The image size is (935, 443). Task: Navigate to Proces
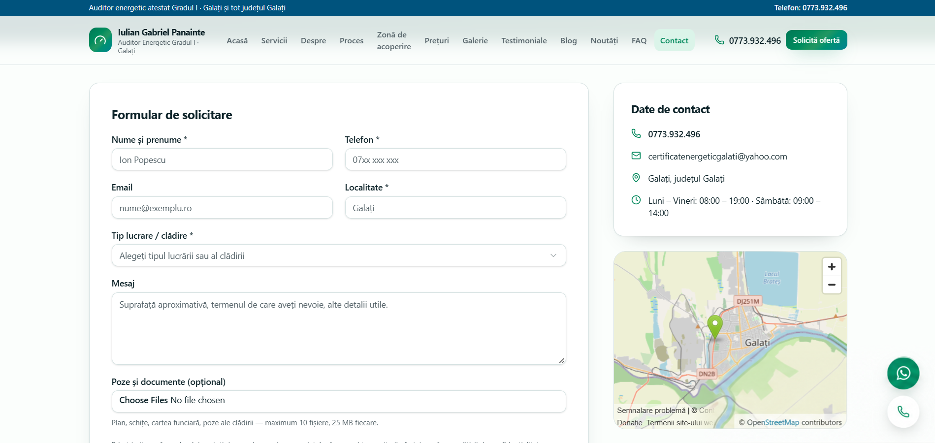pos(352,41)
